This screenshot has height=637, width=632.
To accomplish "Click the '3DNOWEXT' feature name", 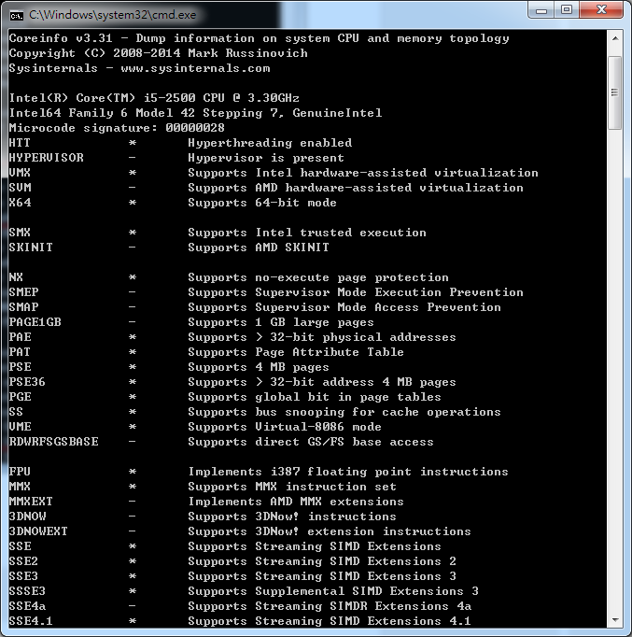I will click(38, 531).
